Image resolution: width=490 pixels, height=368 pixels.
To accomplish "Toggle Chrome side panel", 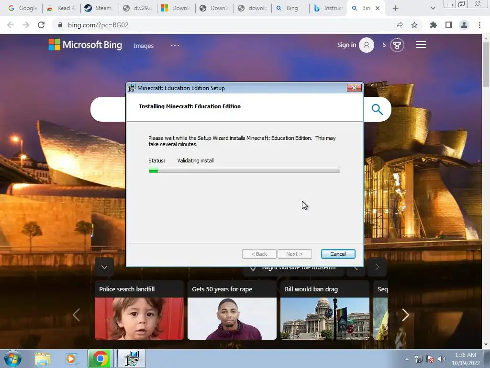I will click(449, 25).
